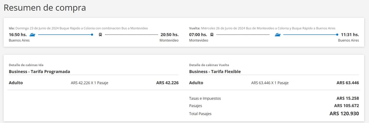Click the Detalle de cabinas Ida label
The width and height of the screenshot is (369, 123).
26,65
